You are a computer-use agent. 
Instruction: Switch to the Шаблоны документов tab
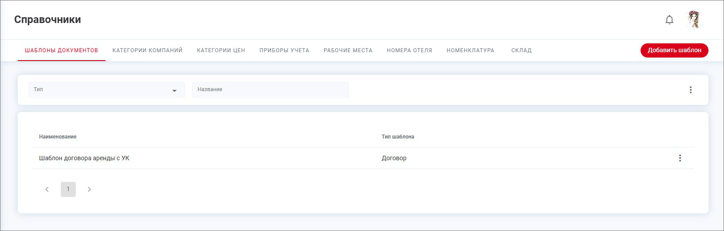pyautogui.click(x=61, y=50)
